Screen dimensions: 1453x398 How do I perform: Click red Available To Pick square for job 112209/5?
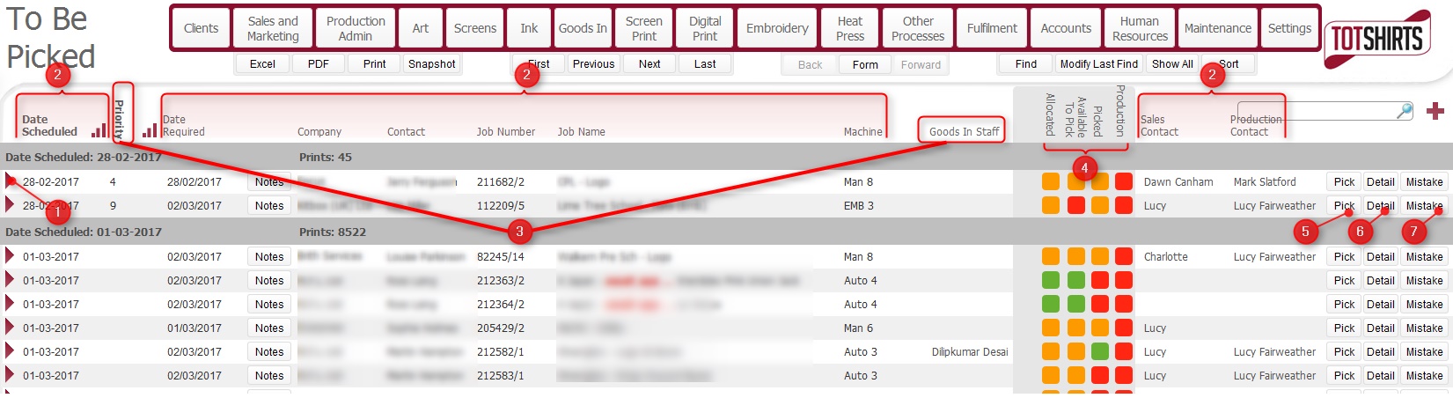[x=1075, y=205]
